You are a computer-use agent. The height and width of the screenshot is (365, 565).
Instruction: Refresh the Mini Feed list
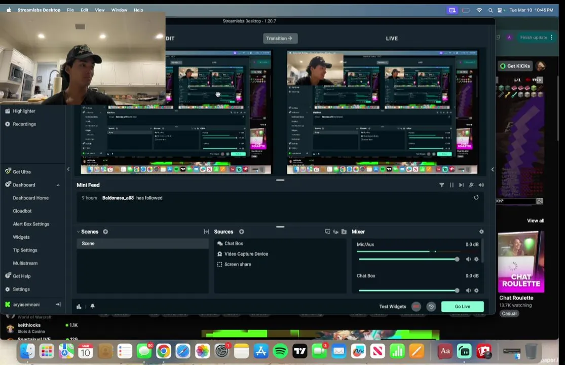[x=476, y=197]
